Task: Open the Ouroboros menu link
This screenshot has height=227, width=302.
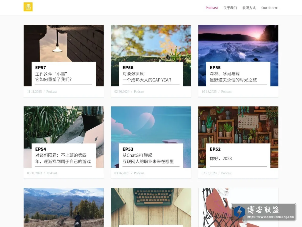Action: (270, 8)
